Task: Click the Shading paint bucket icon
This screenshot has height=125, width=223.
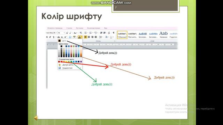Action: coord(106,37)
